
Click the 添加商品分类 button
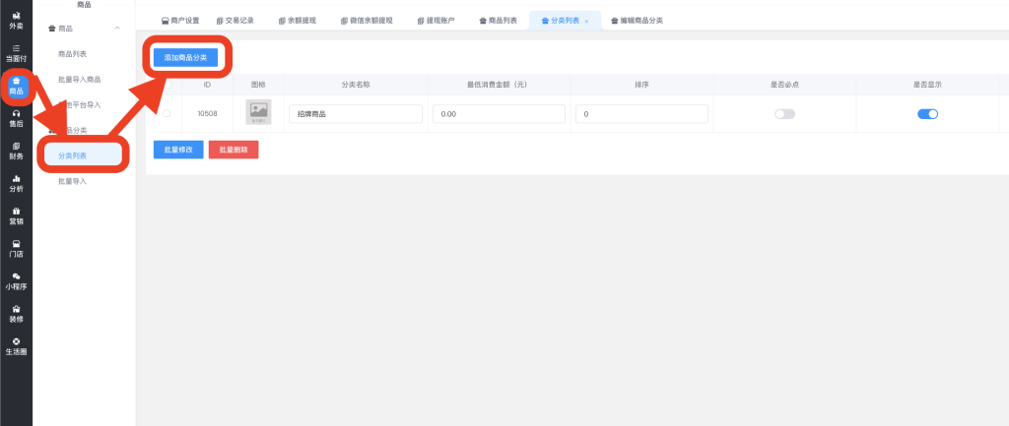click(184, 57)
